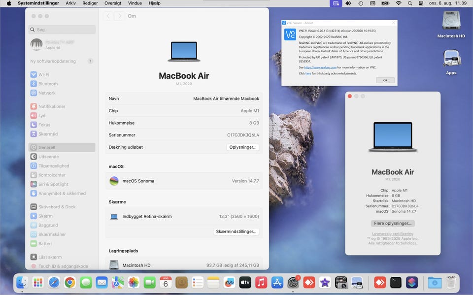Open Wi-Fi settings in the sidebar
This screenshot has width=473, height=295.
click(43, 74)
